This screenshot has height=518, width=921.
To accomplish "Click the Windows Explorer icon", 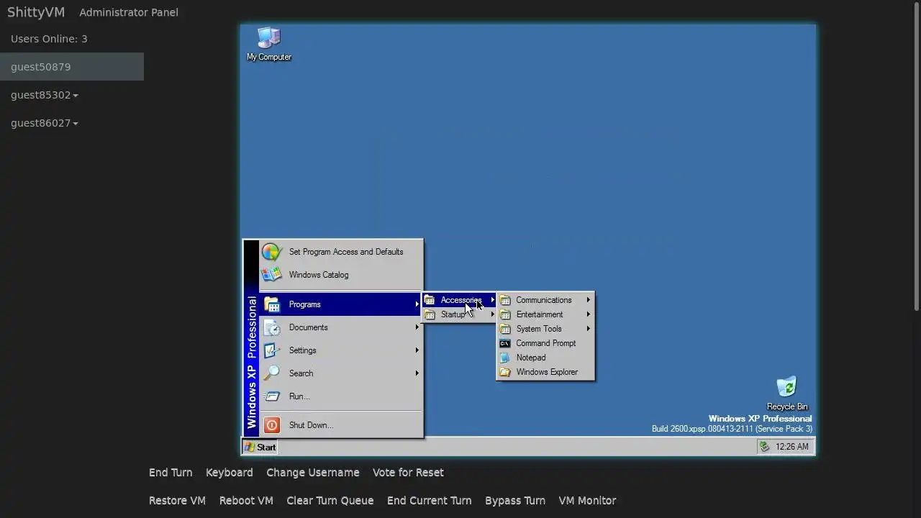I will tap(505, 372).
